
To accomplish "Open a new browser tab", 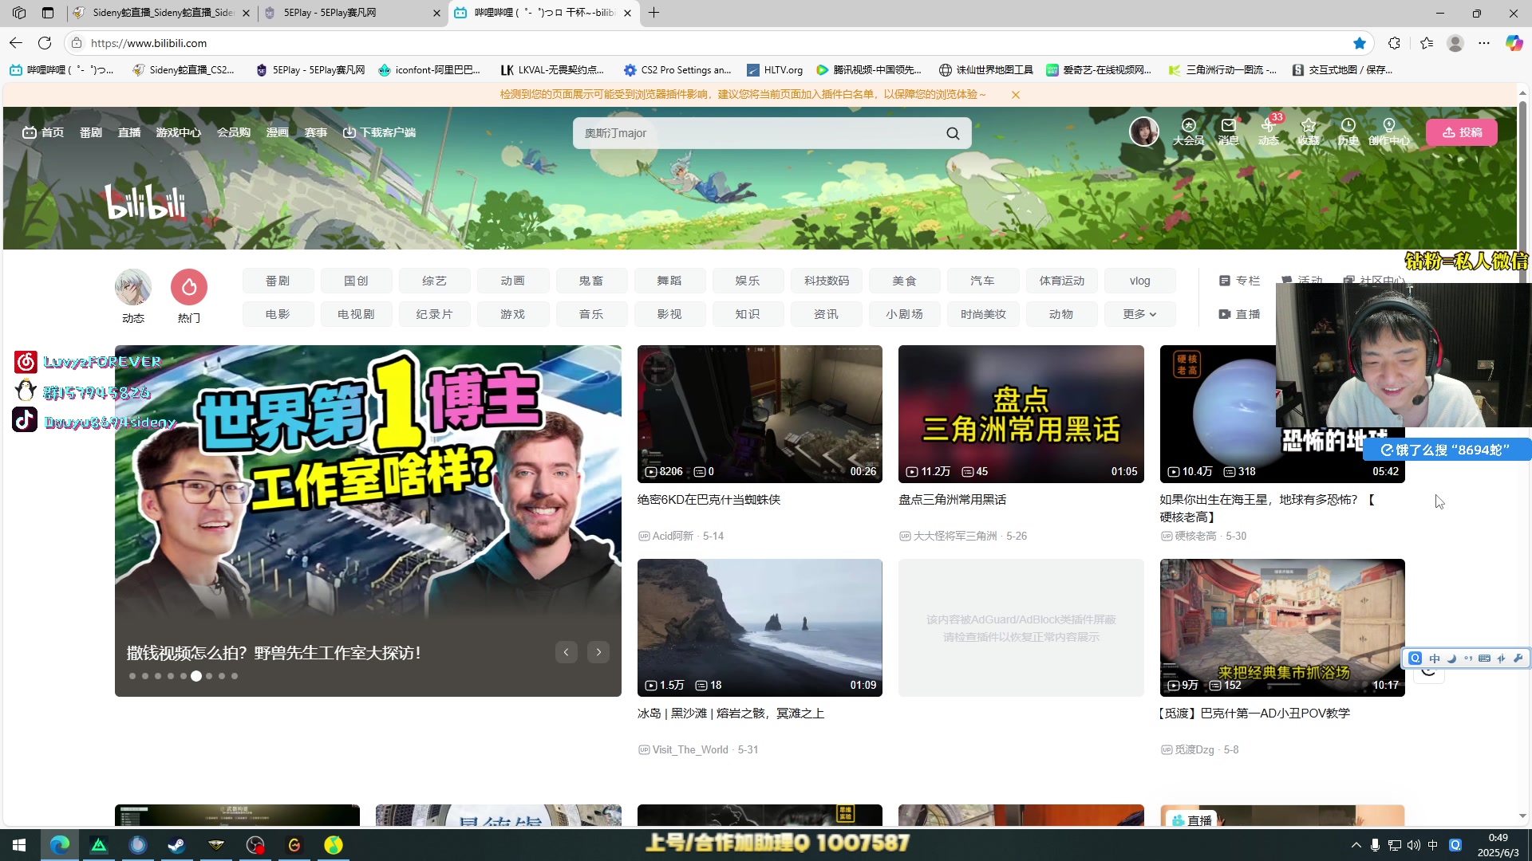I will [x=653, y=13].
